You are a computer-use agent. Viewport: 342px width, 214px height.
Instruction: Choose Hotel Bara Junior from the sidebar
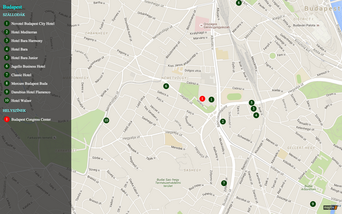(25, 58)
